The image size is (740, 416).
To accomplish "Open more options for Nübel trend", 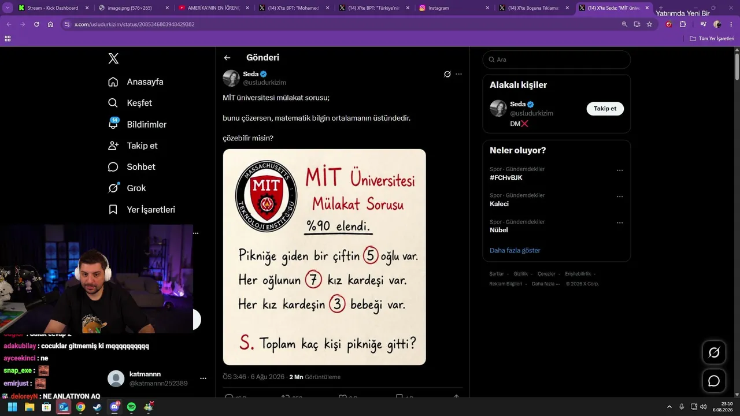I will coord(620,223).
